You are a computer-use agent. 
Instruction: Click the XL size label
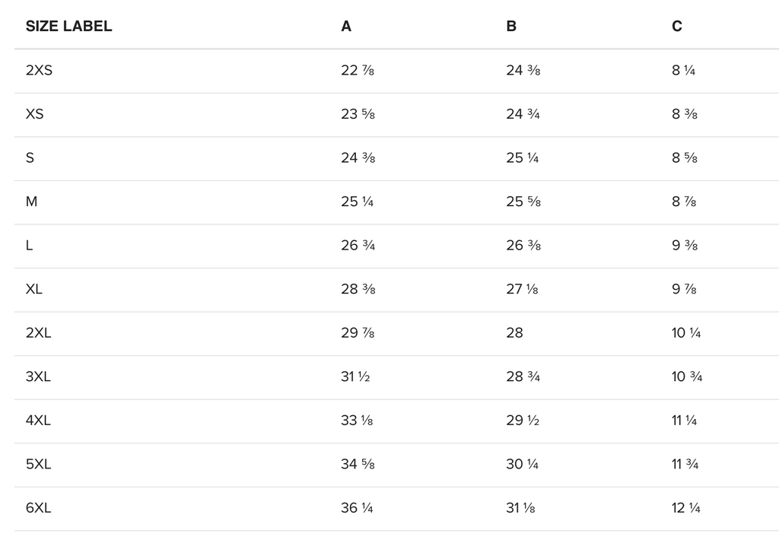pos(33,288)
